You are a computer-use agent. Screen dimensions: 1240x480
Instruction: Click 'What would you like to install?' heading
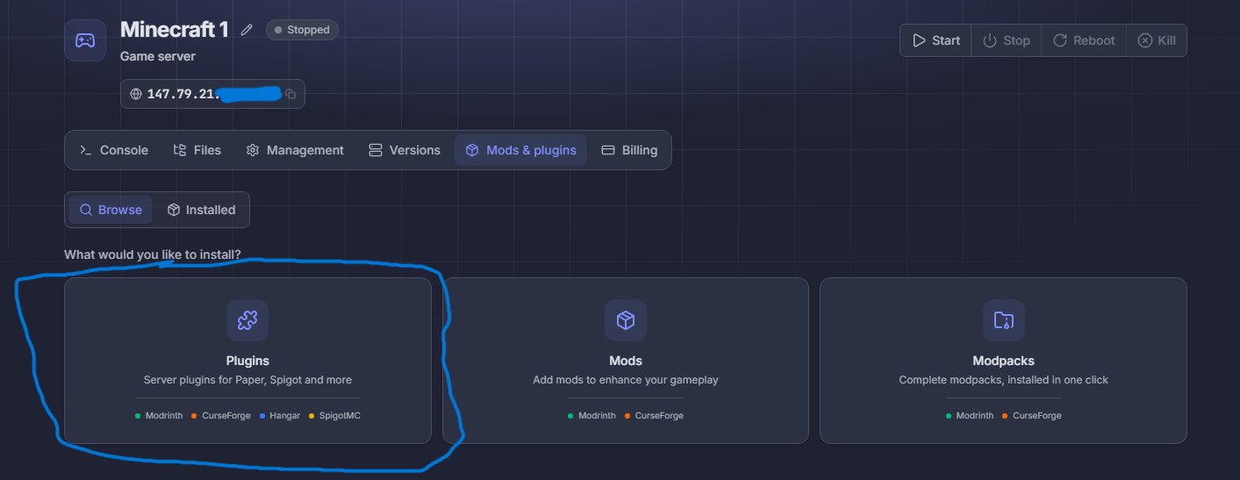click(153, 255)
